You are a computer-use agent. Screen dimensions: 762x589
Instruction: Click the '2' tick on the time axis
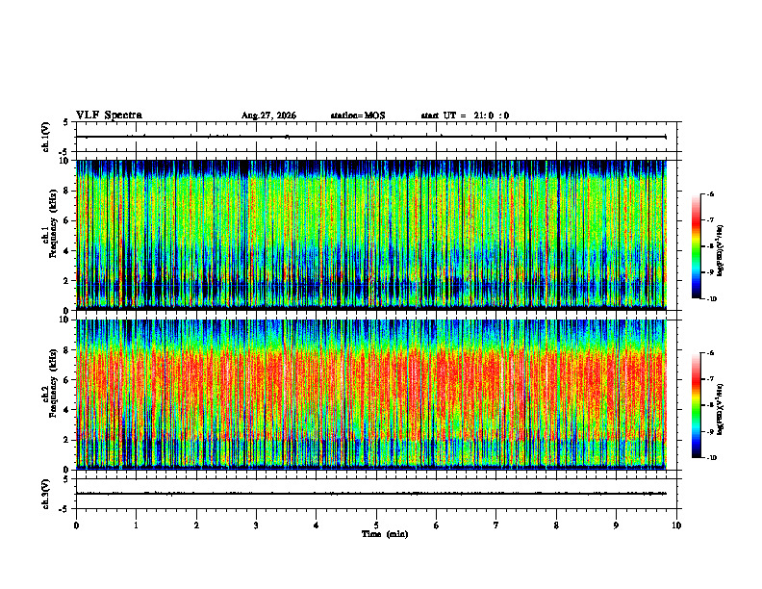pyautogui.click(x=196, y=525)
